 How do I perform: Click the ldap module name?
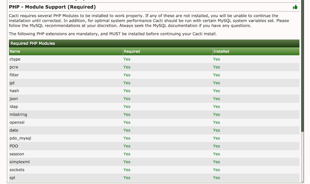point(14,107)
